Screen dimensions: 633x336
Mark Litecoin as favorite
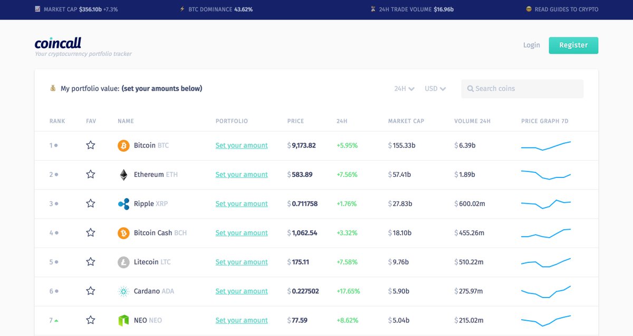click(x=91, y=262)
